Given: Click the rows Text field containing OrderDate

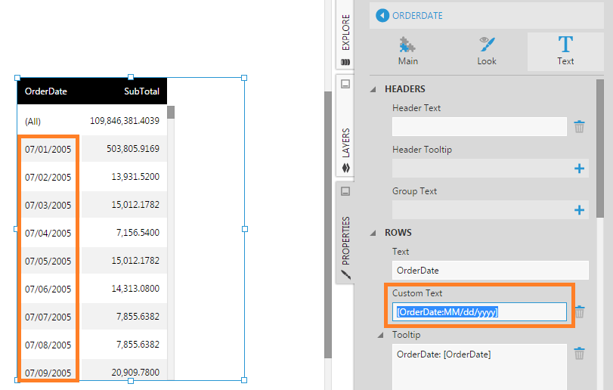Looking at the screenshot, I should (490, 270).
